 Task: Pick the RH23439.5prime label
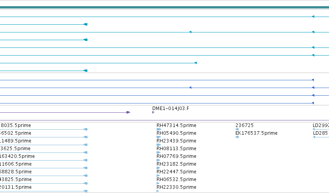[x=176, y=141]
